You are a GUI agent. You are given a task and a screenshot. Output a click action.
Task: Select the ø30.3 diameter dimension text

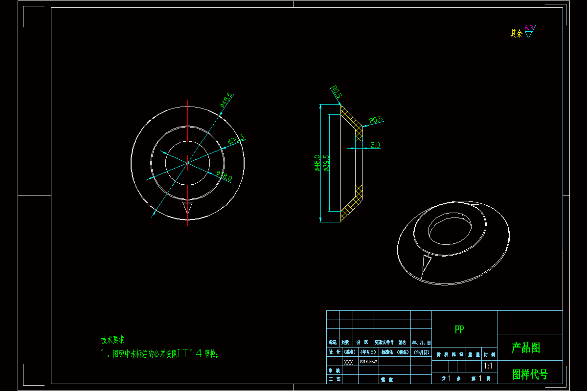click(x=236, y=140)
